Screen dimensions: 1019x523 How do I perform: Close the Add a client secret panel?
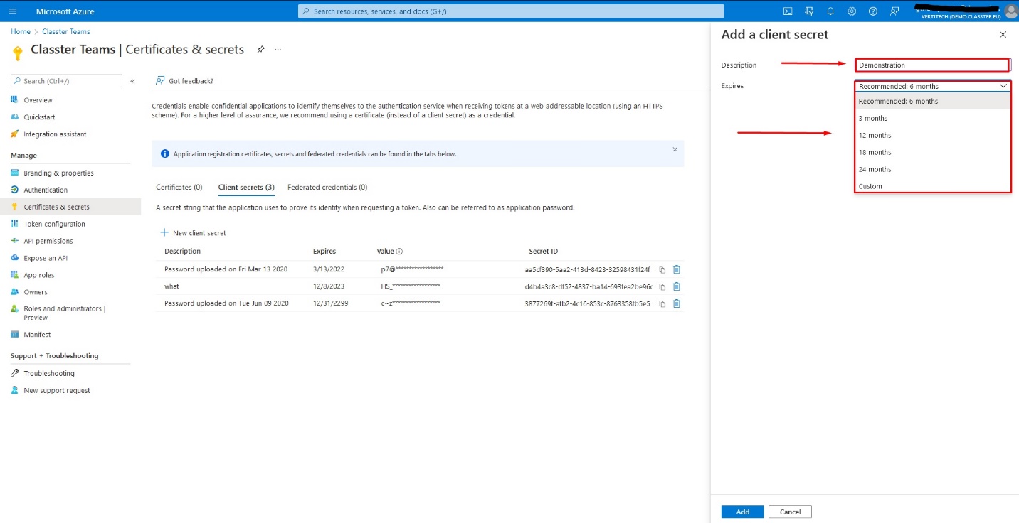[x=1003, y=35]
